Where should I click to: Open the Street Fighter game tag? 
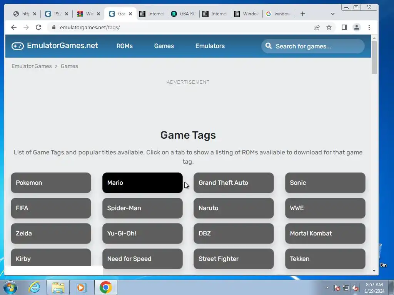[x=234, y=259]
